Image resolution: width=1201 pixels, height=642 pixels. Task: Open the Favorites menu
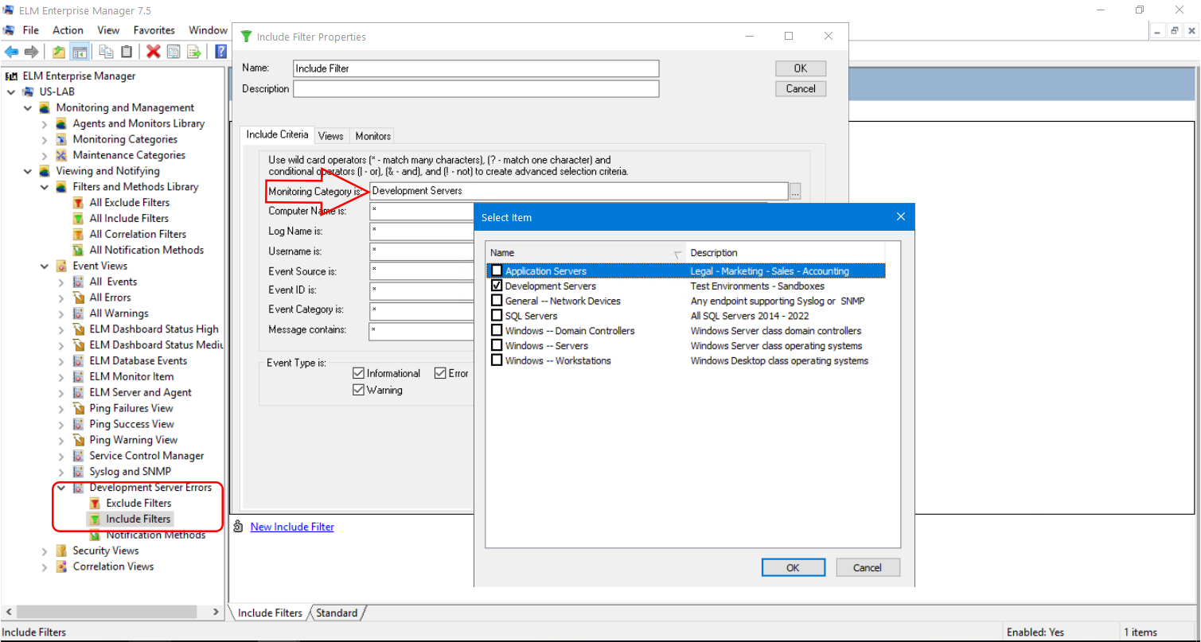[154, 30]
